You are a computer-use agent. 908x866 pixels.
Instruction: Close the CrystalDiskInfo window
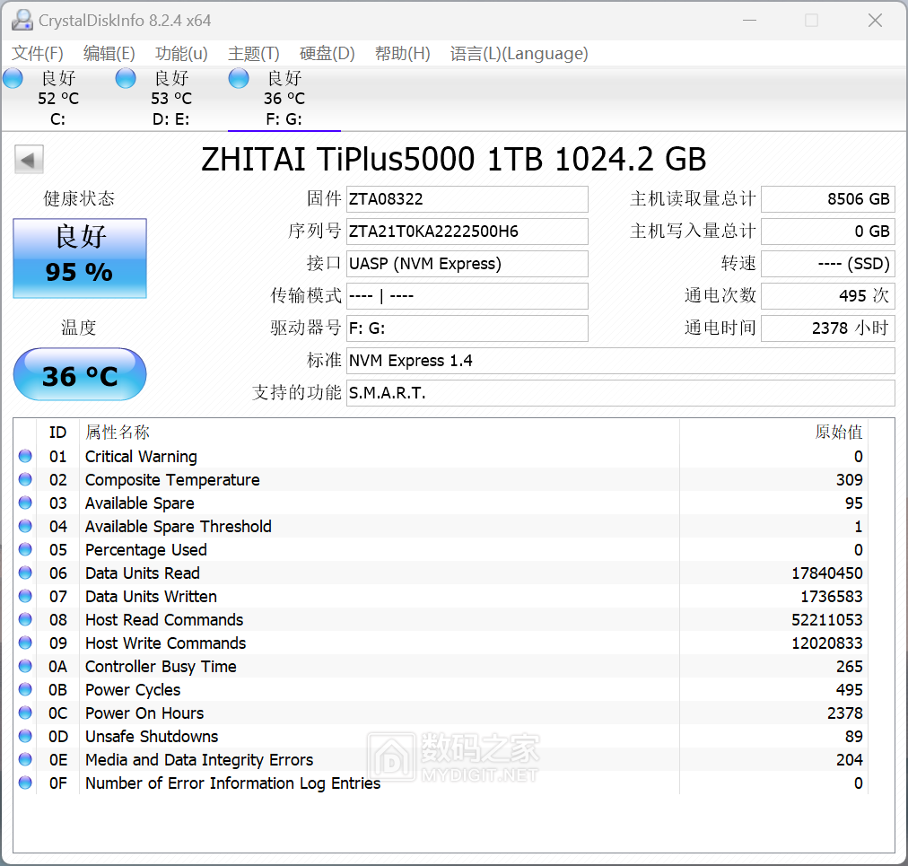click(875, 21)
